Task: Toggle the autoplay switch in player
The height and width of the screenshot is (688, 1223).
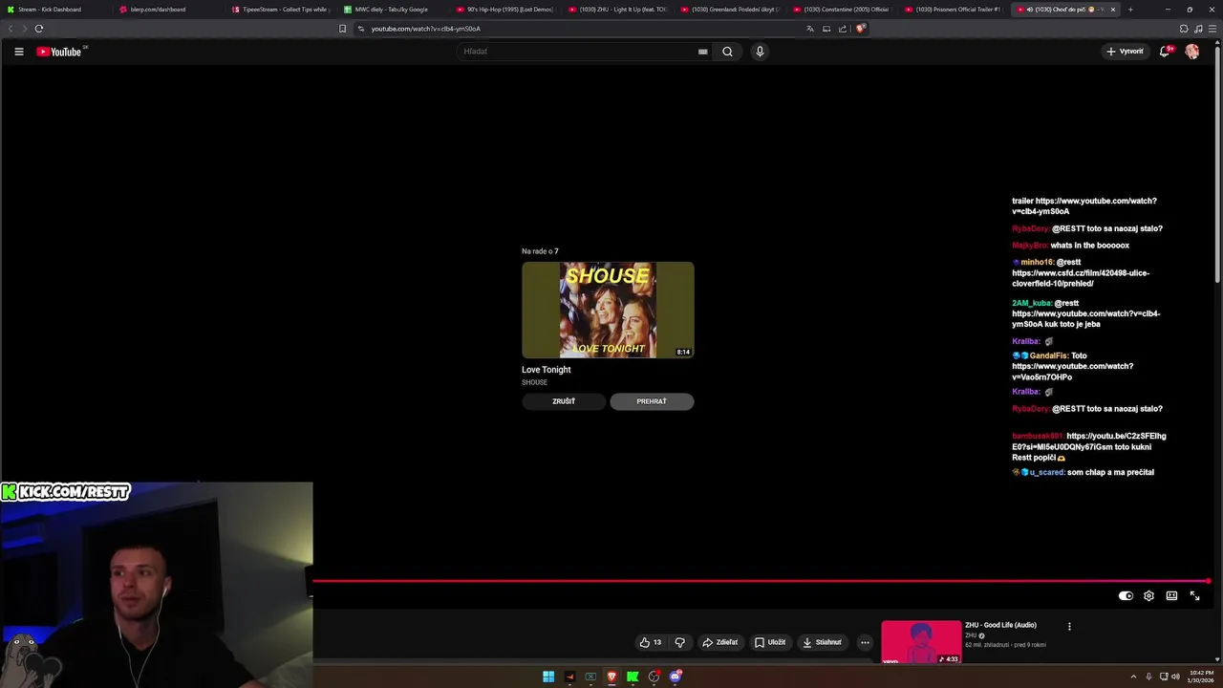Action: coord(1126,595)
